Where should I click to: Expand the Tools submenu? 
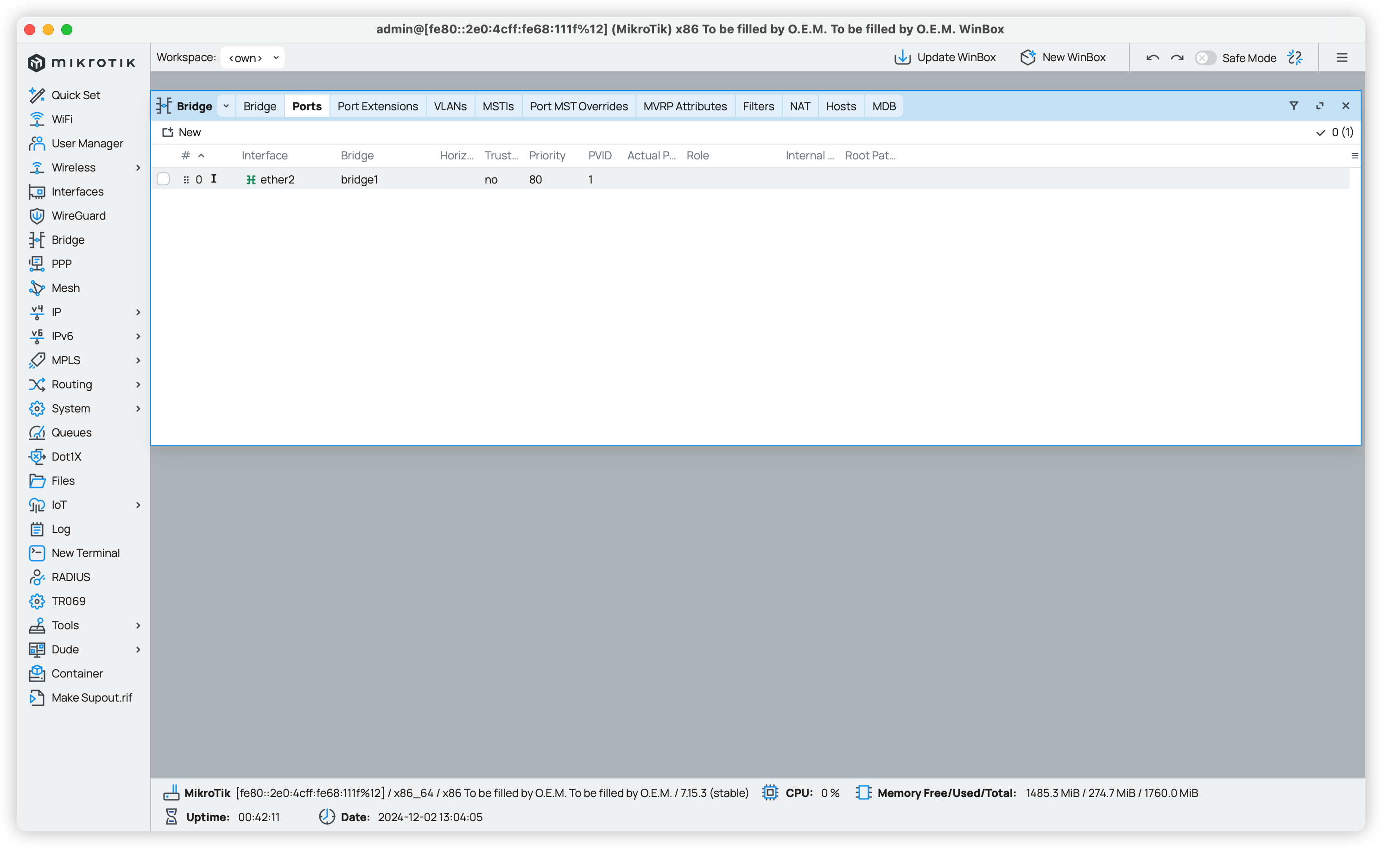[x=138, y=626]
